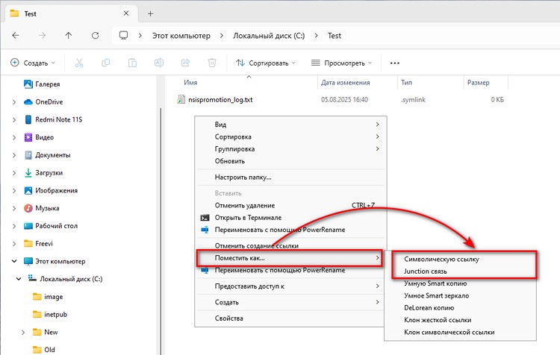Open the Создать dropdown in toolbar

click(33, 63)
